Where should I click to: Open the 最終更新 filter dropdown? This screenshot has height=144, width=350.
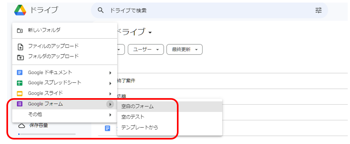pyautogui.click(x=184, y=49)
